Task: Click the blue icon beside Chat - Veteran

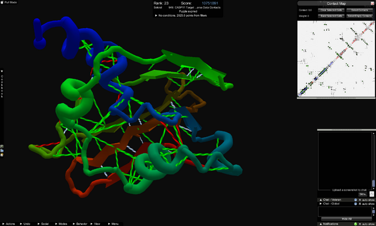Action: (x=355, y=200)
